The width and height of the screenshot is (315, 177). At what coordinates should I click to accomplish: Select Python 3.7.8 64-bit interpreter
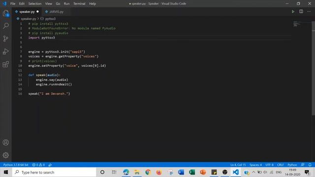click(x=16, y=165)
